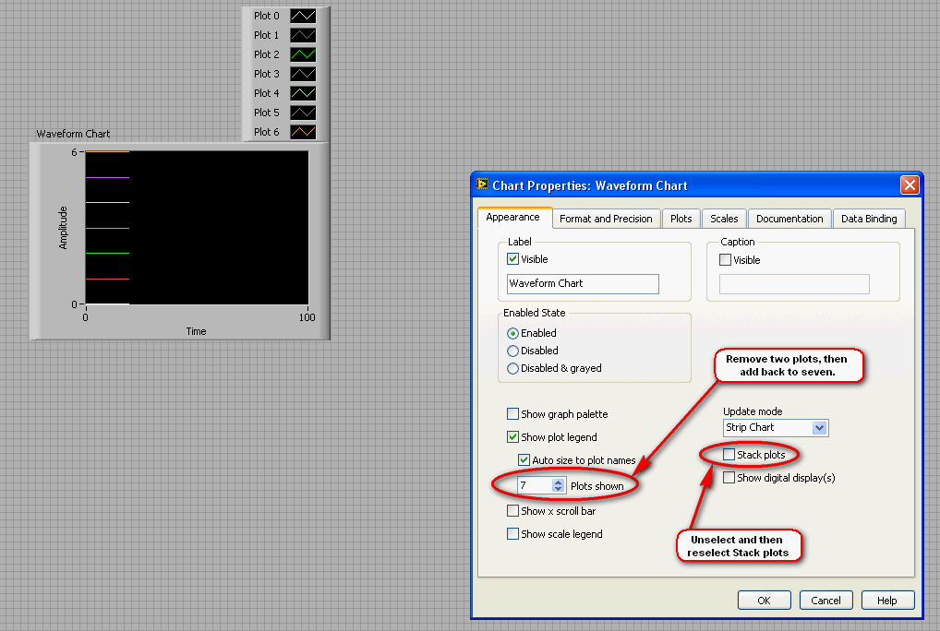Click the Plot 5 legend line icon

pyautogui.click(x=303, y=113)
